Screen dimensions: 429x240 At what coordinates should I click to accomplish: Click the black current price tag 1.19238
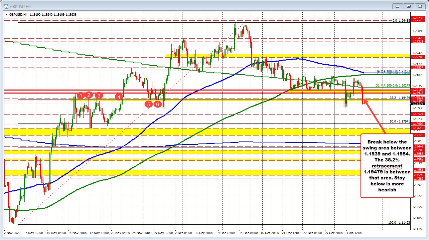tap(418, 103)
